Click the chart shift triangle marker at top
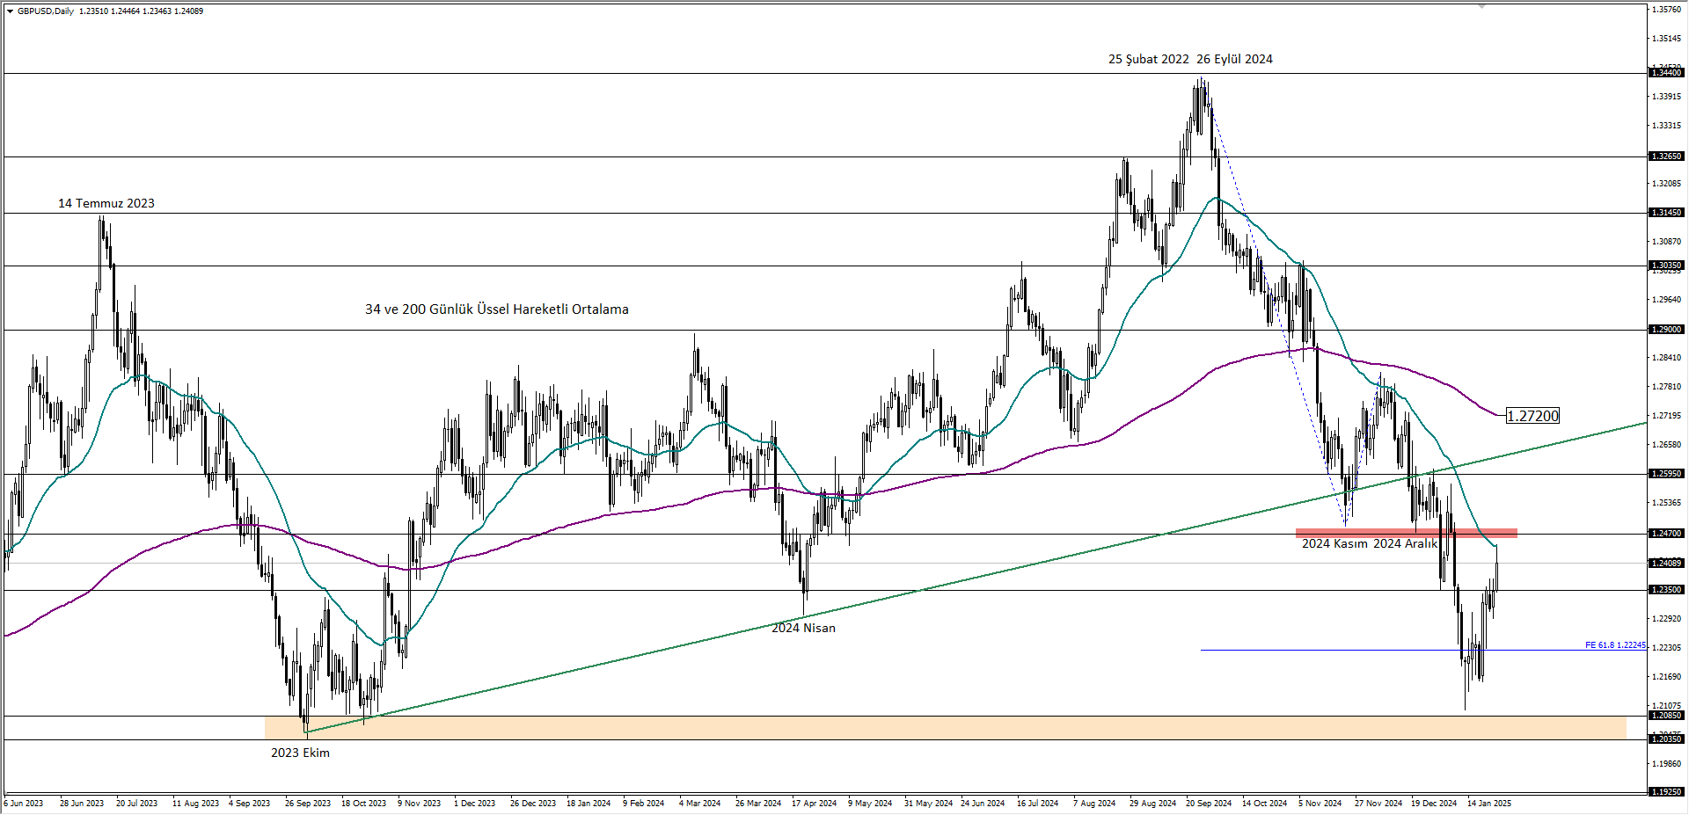The height and width of the screenshot is (815, 1689). [1481, 6]
